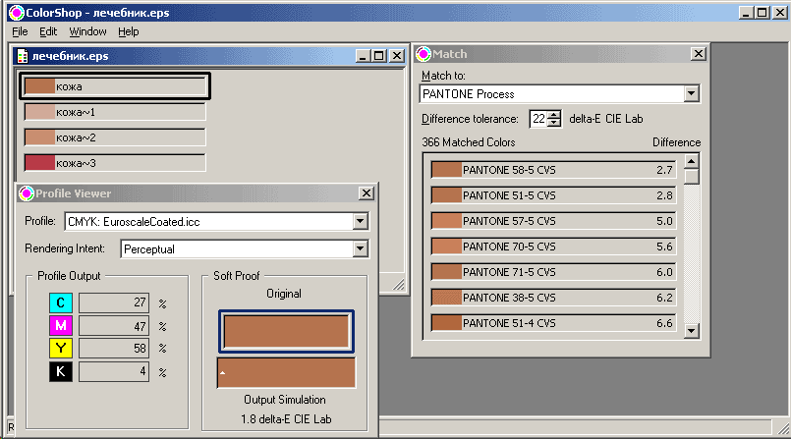Click the matched colors scrollbar thumb
791x439 pixels.
pos(691,177)
